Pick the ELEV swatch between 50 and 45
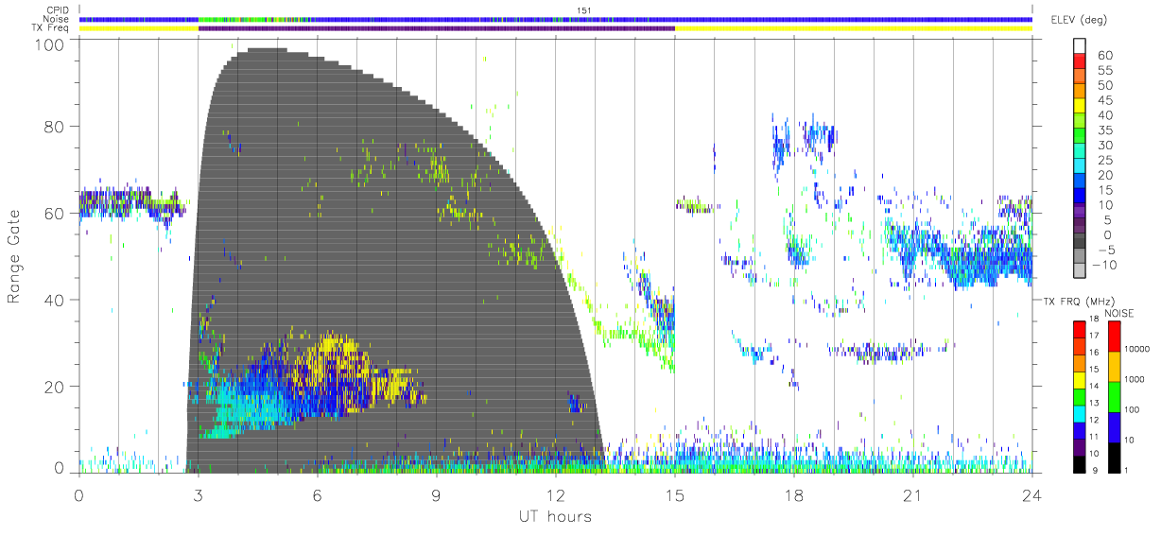Screen dimensions: 1161x536 [1080, 93]
